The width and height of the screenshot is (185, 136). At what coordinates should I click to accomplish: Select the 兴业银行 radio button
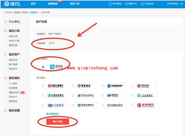[43, 106]
